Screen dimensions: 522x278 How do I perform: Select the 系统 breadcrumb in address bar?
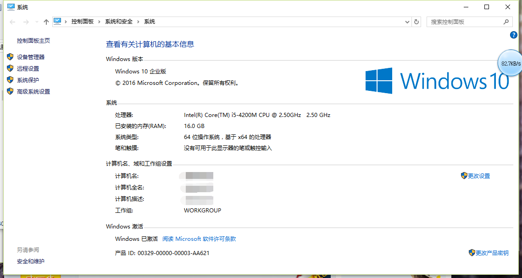point(150,22)
